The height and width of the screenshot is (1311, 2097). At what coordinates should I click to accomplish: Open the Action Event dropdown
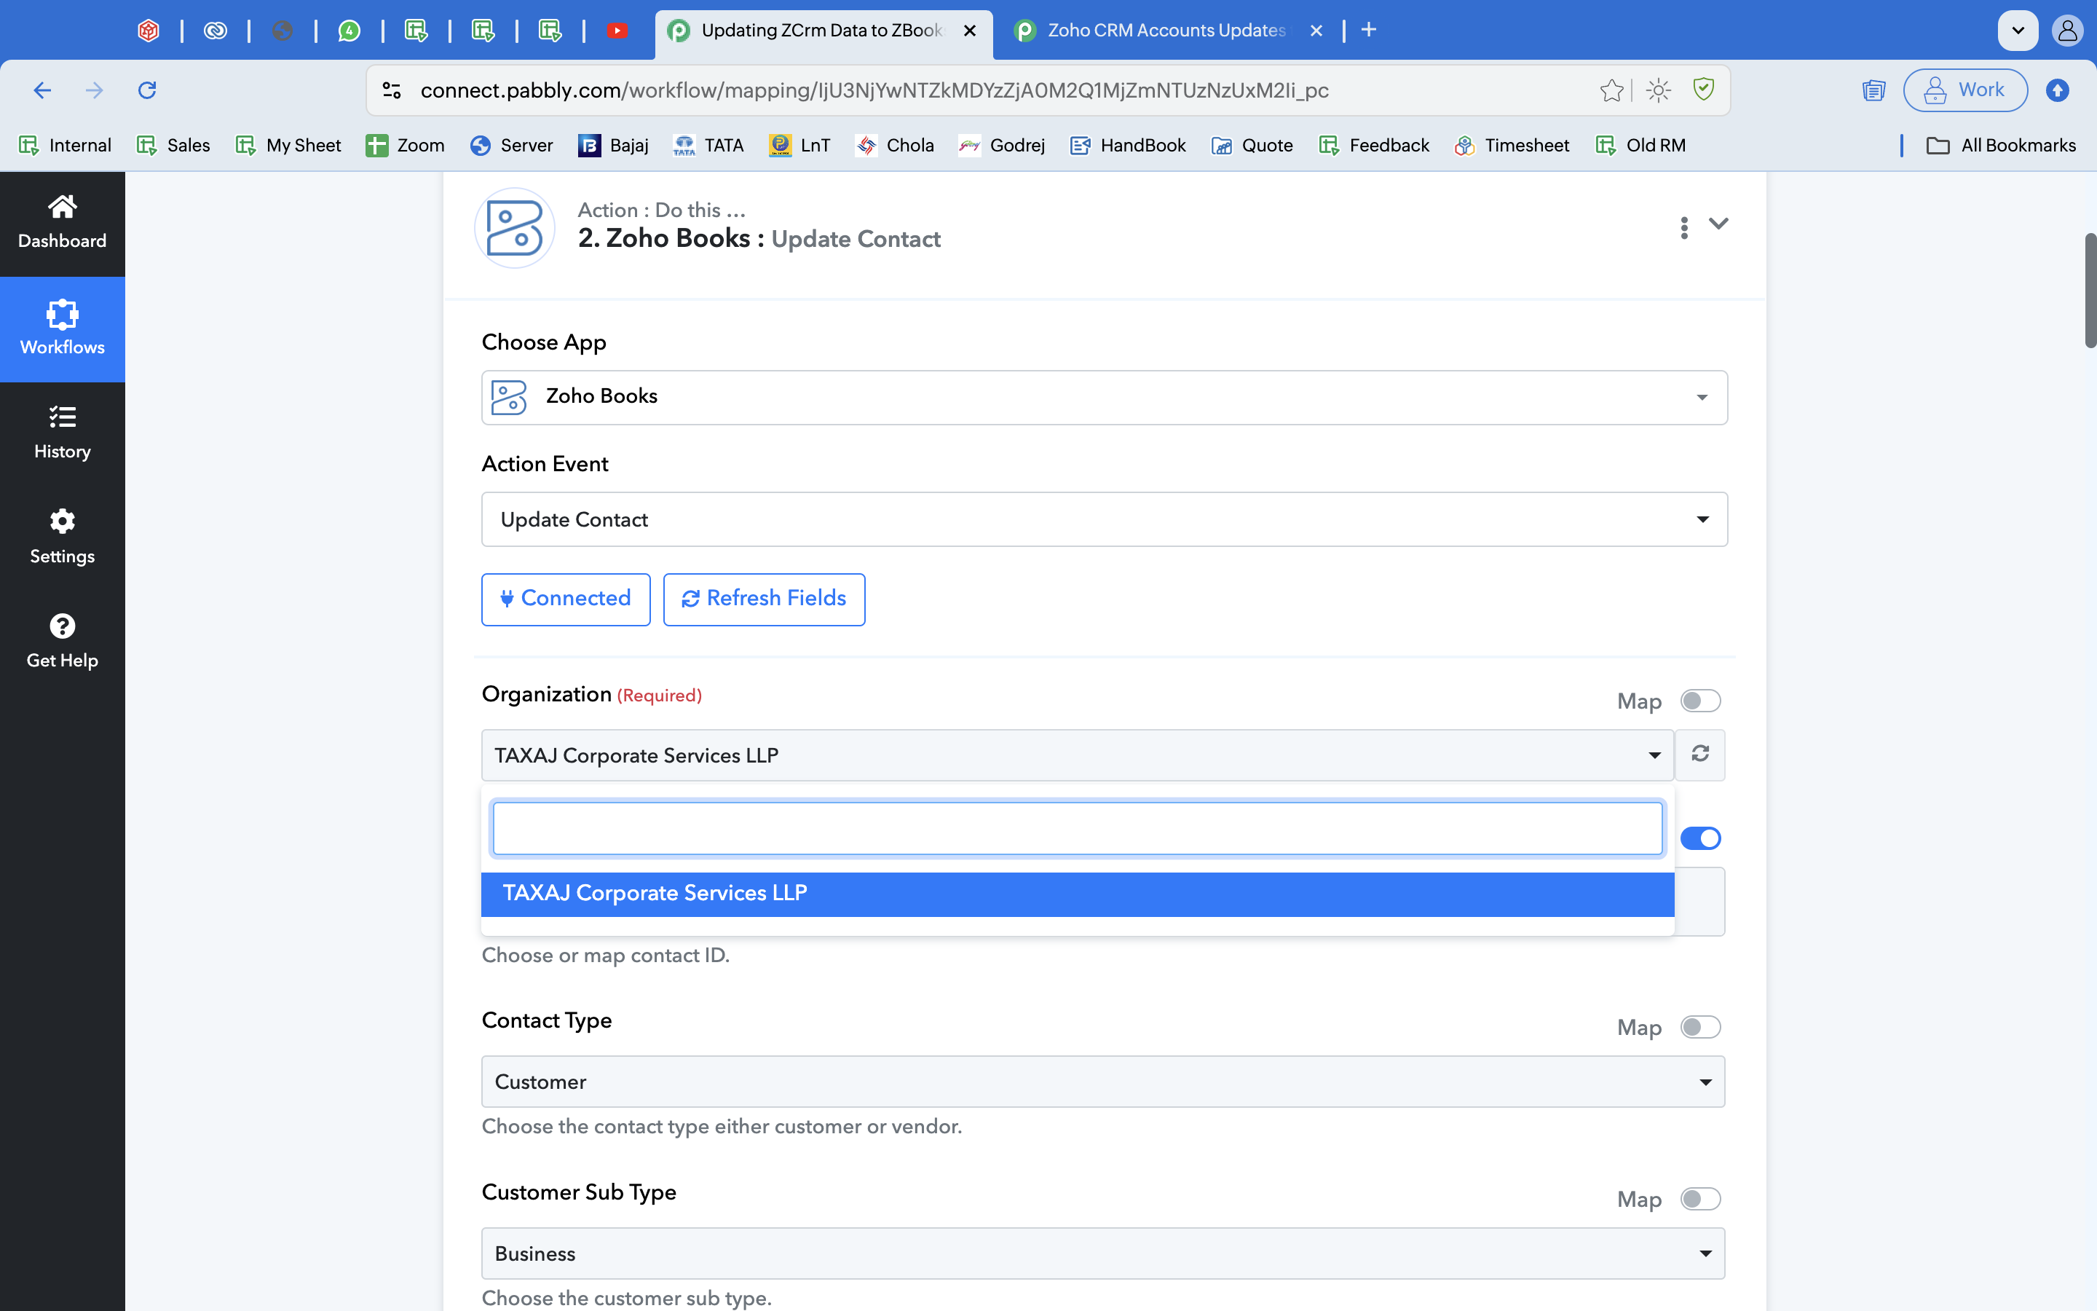[1104, 519]
